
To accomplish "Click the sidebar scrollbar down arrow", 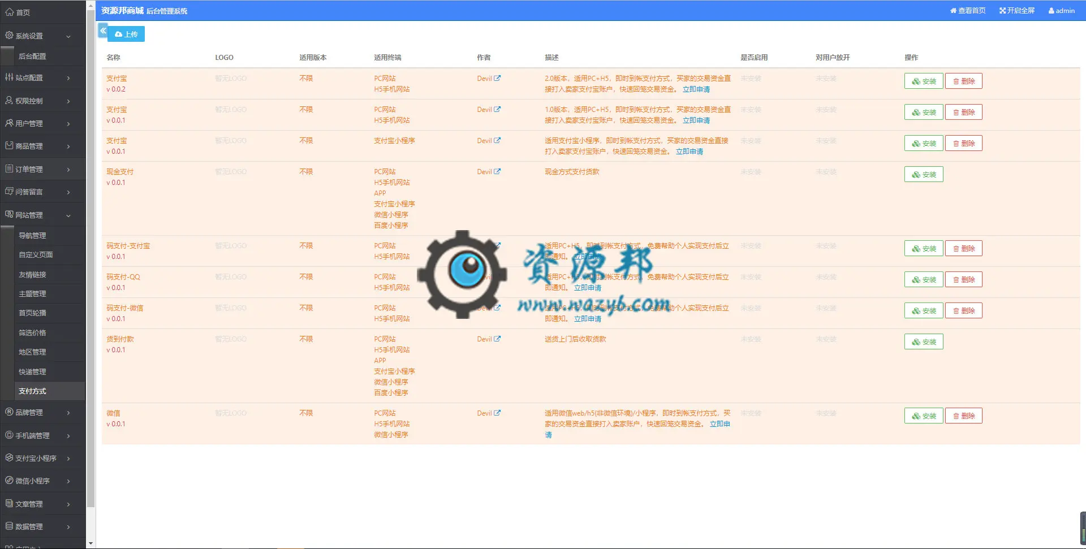I will tap(90, 543).
